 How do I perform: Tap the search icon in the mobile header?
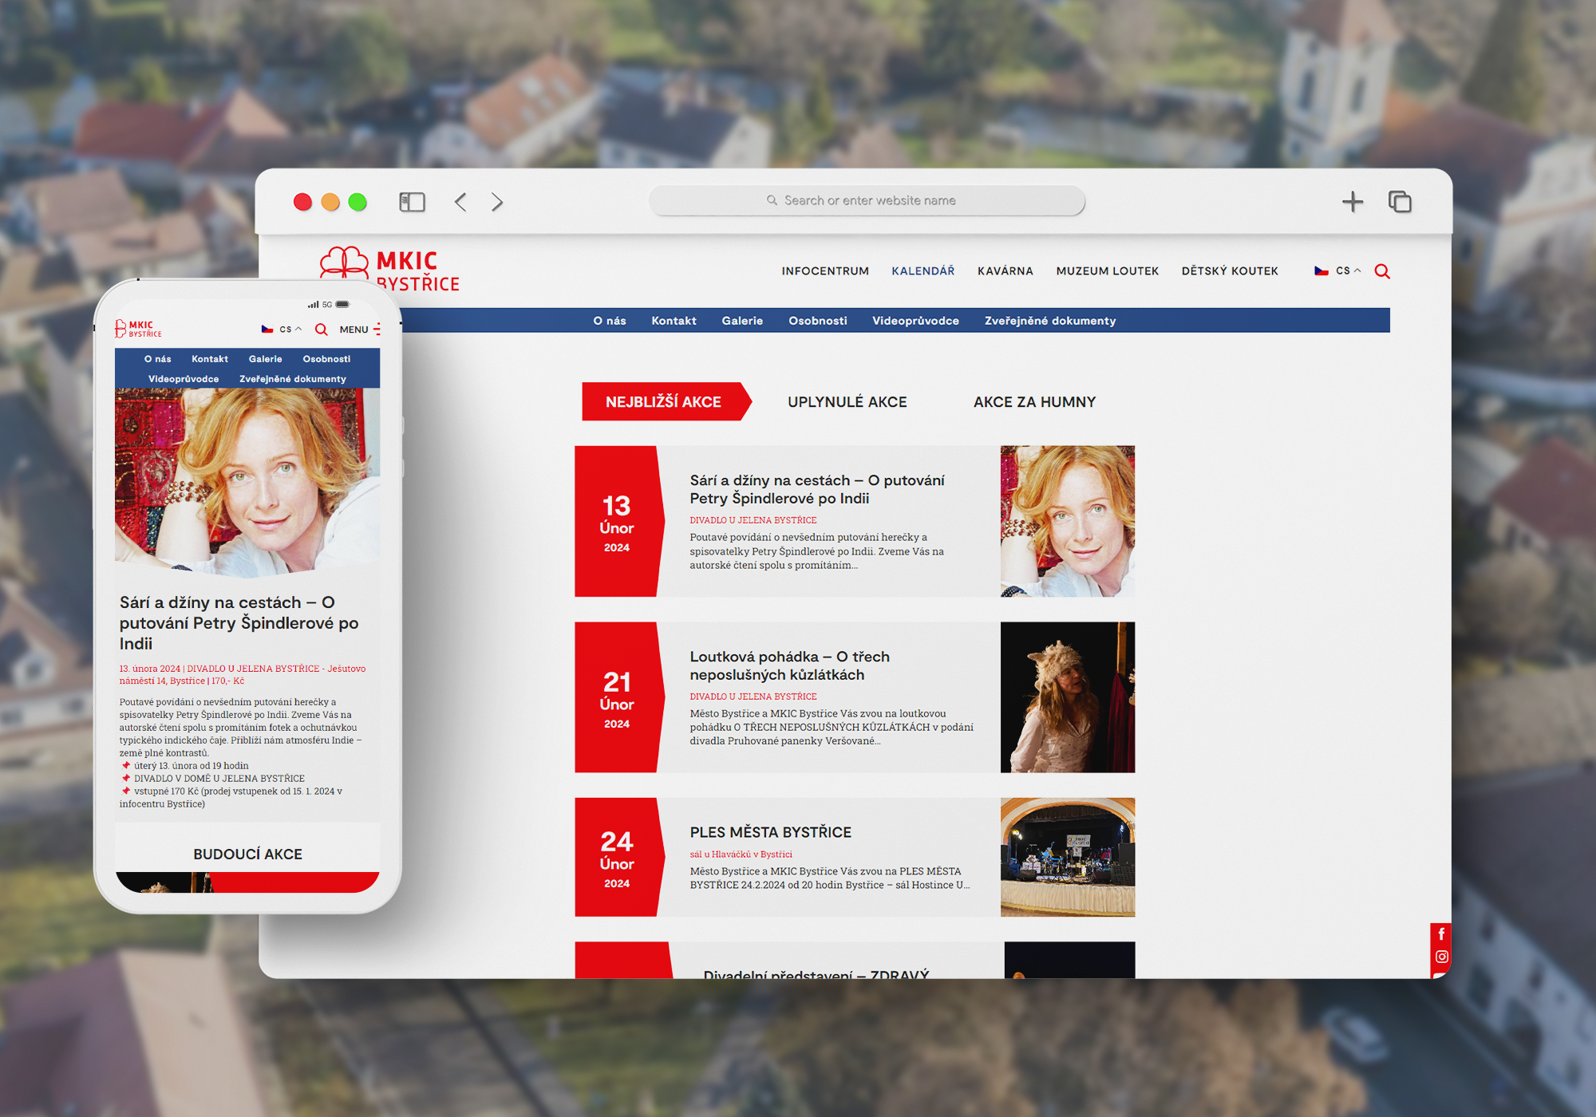click(321, 330)
